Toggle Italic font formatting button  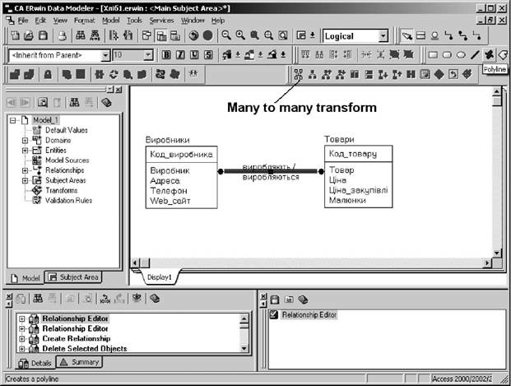(x=179, y=55)
